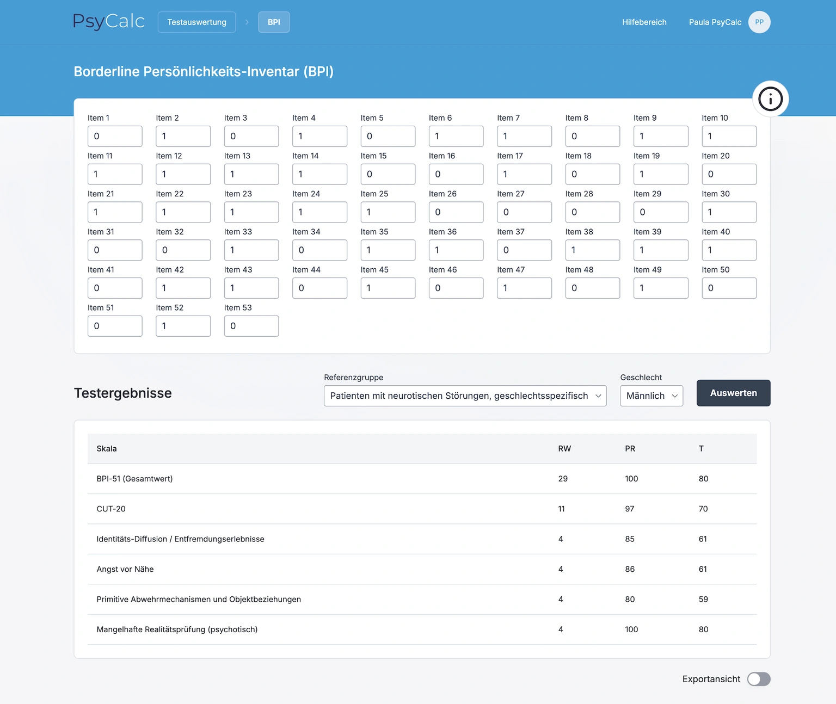Image resolution: width=836 pixels, height=704 pixels.
Task: Click the Paula PsyCalc account name
Action: pos(715,22)
